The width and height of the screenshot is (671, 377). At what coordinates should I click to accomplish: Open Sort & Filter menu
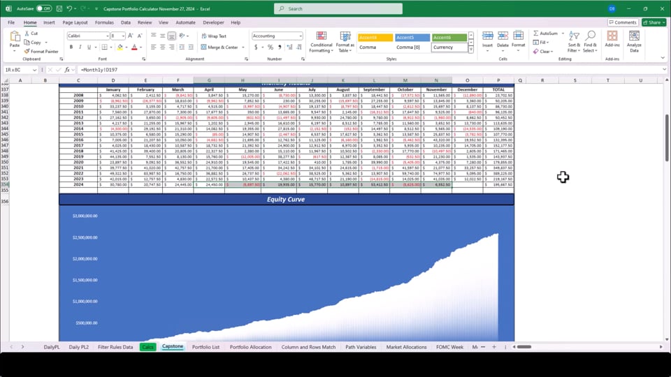(574, 42)
